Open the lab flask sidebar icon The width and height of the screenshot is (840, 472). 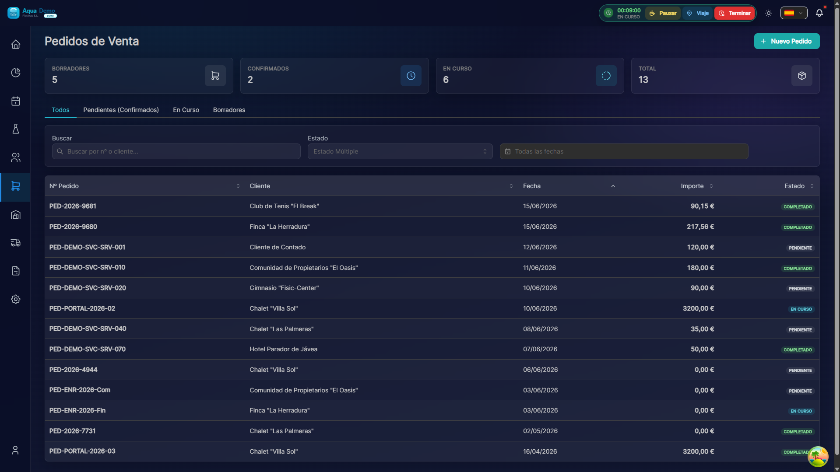pos(15,129)
